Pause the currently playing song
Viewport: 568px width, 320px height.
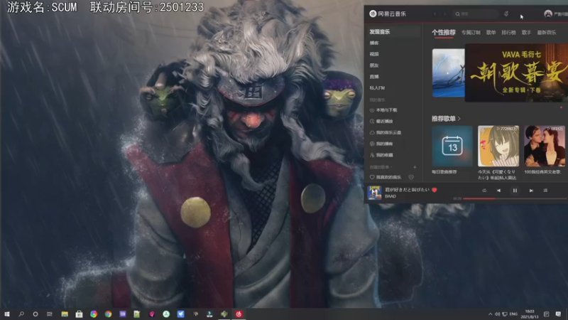(x=515, y=191)
